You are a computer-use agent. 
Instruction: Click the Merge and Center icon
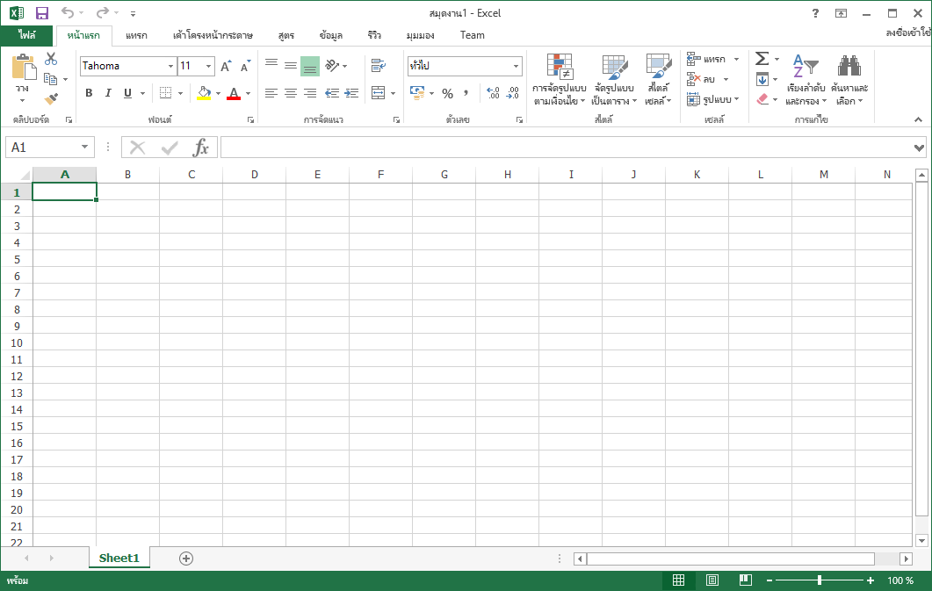coord(378,93)
